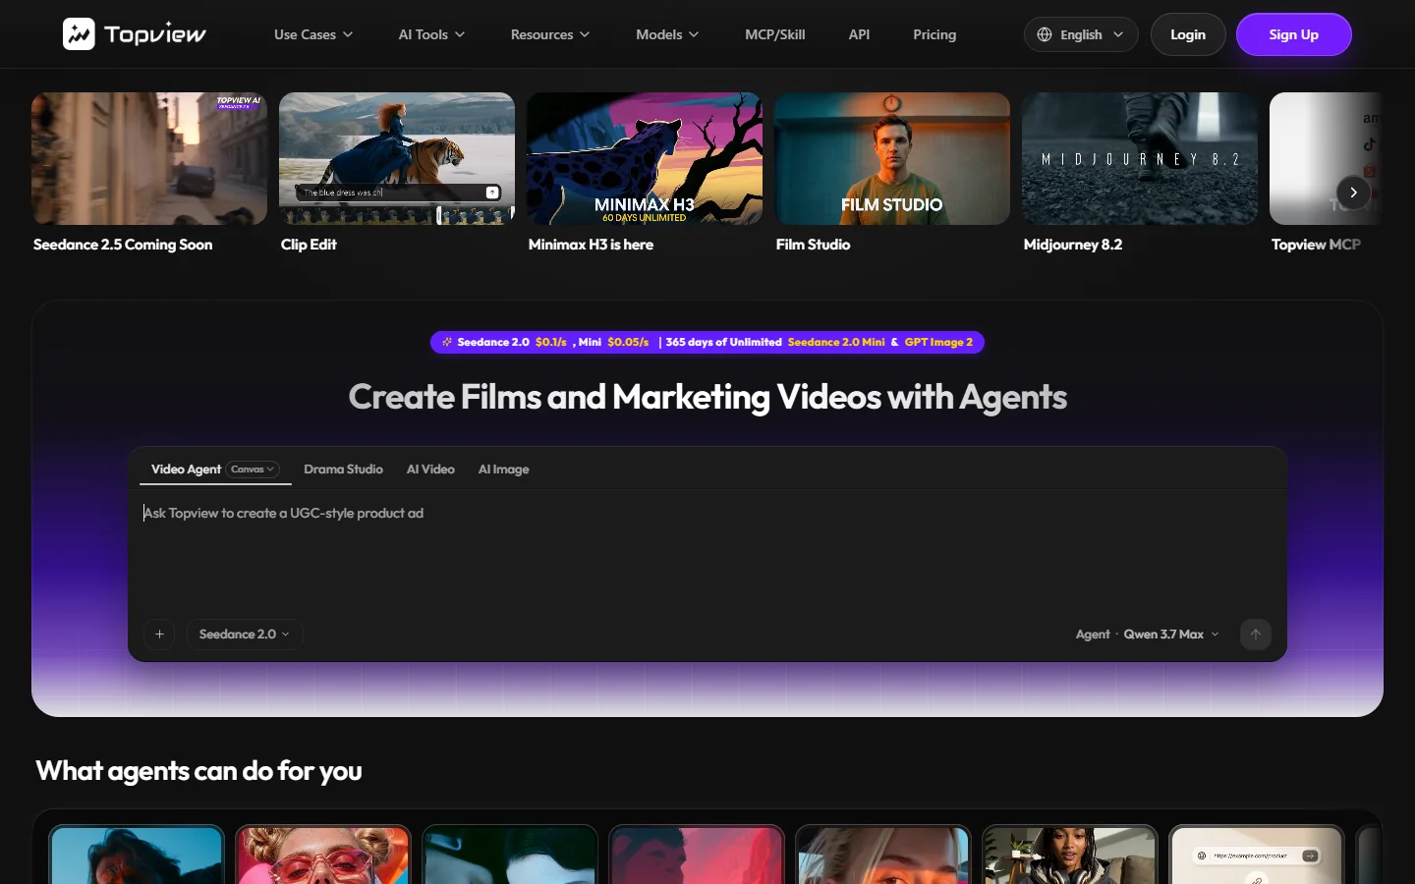Open the Use Cases menu
Image resolution: width=1415 pixels, height=884 pixels.
pyautogui.click(x=313, y=34)
